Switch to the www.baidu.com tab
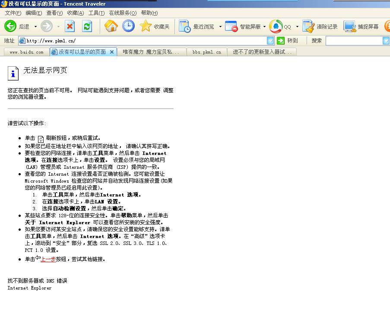Viewport: 390px width, 309px height. point(26,51)
